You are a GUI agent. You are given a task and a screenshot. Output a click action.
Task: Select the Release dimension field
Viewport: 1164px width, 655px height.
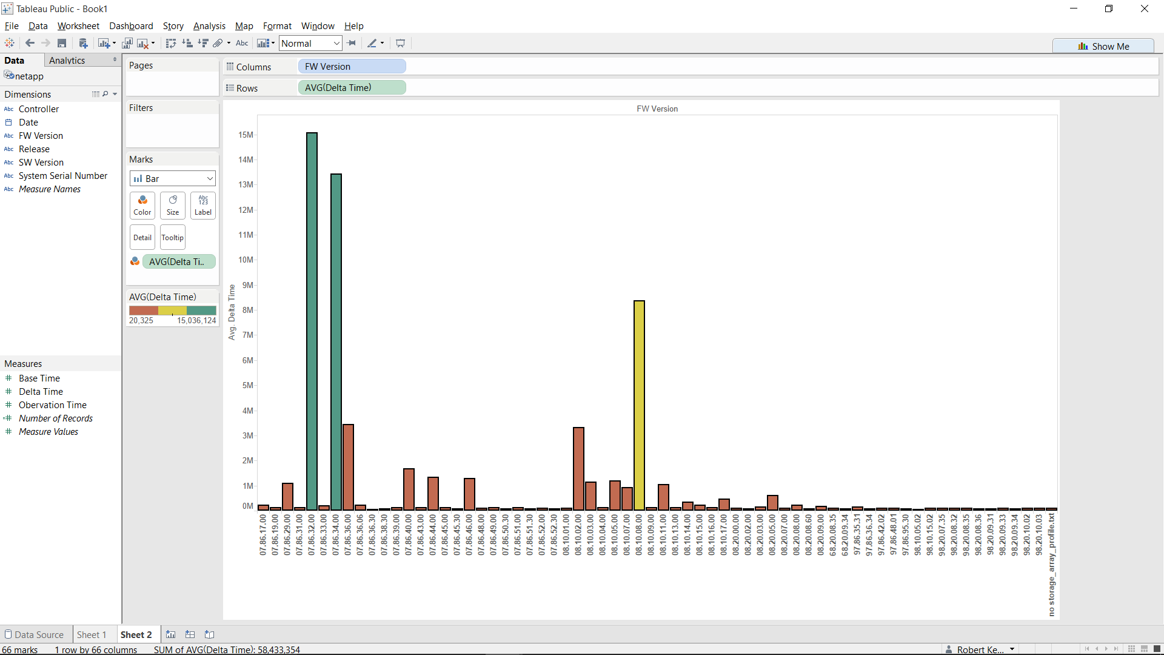click(34, 149)
